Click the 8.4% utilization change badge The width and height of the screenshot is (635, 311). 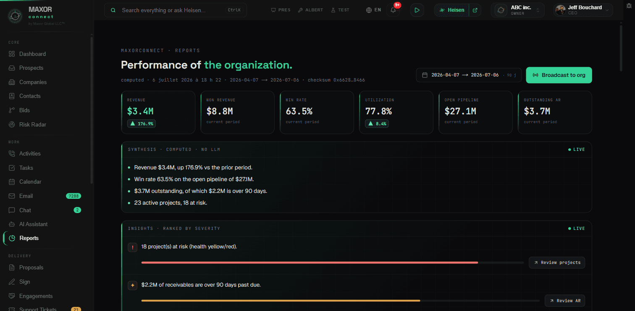point(377,124)
